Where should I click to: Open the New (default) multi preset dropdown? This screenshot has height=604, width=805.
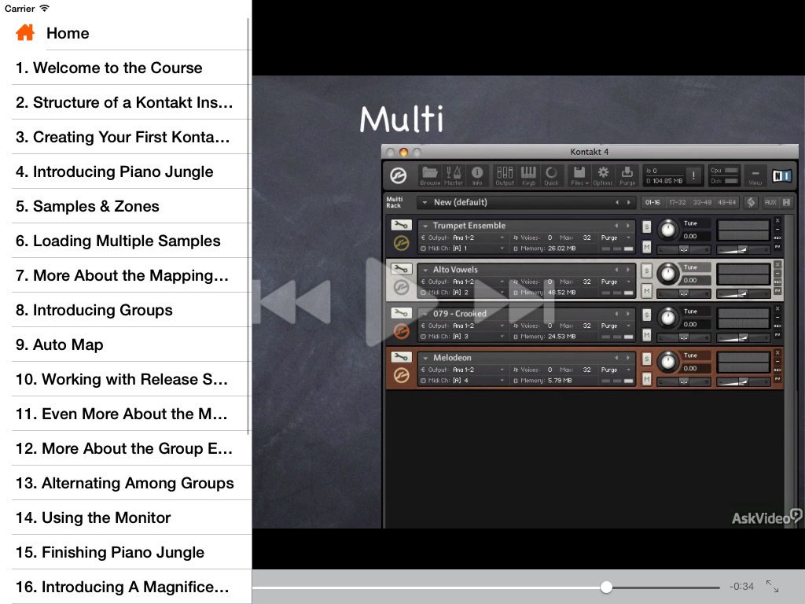tap(527, 202)
